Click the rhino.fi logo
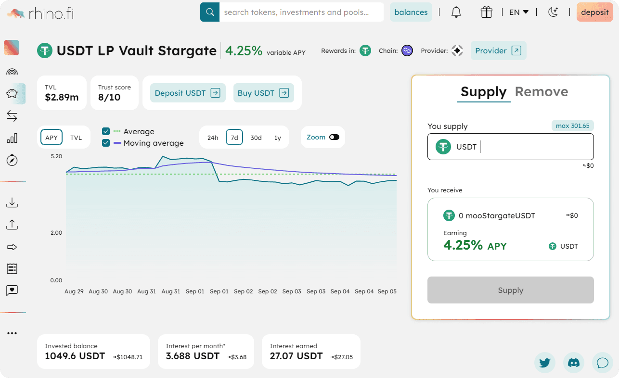This screenshot has height=378, width=619. [x=40, y=13]
